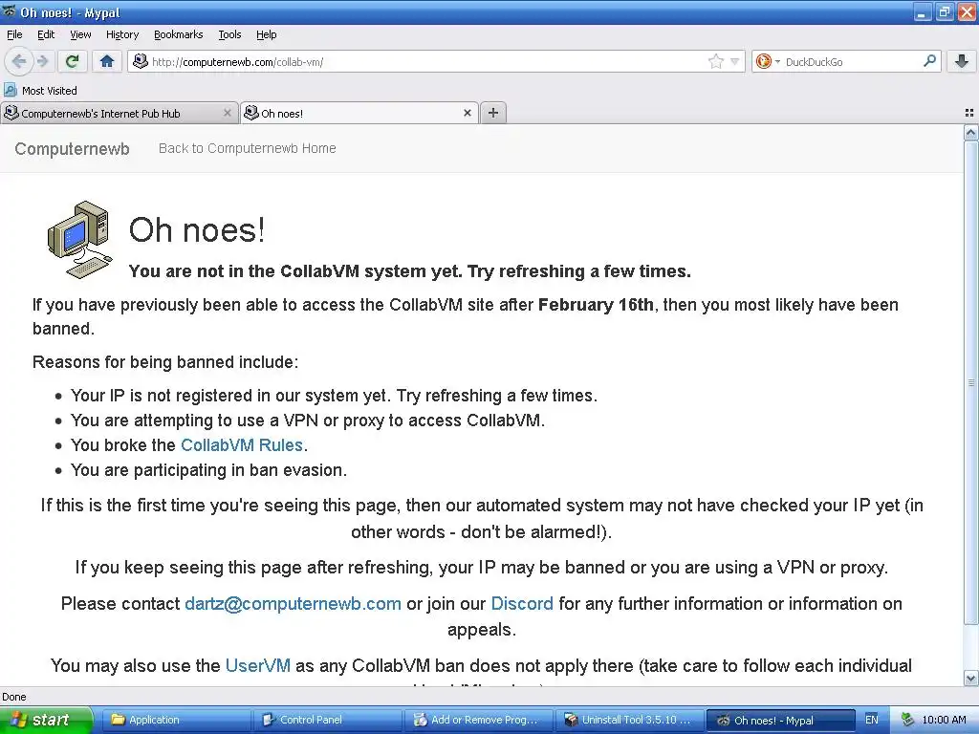Image resolution: width=979 pixels, height=734 pixels.
Task: Close the Computernewb's Internet Pub Hub tab
Action: point(228,113)
